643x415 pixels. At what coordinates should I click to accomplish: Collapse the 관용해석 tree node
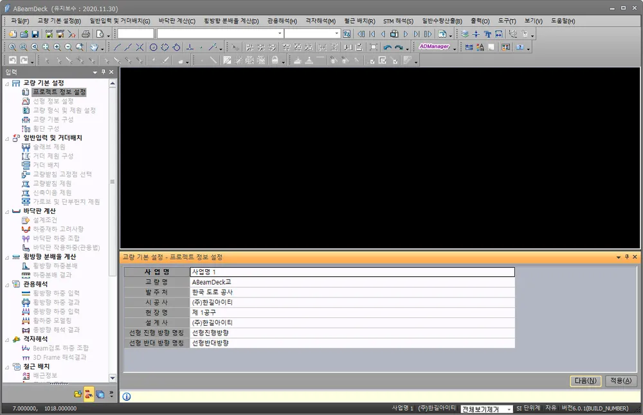tap(7, 285)
